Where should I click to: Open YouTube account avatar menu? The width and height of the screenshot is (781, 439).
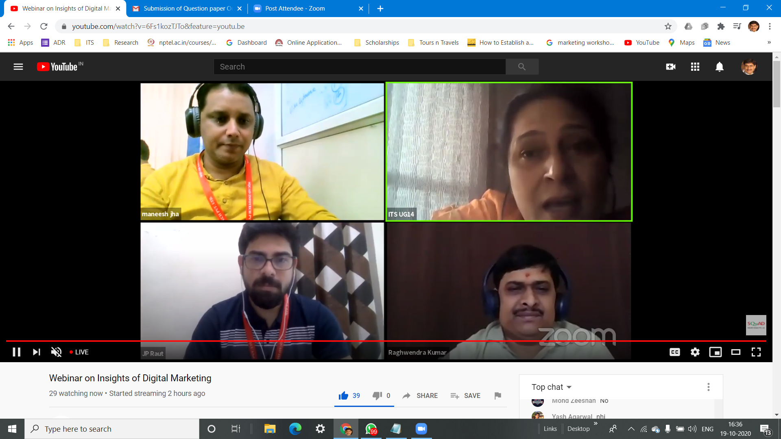pos(749,67)
